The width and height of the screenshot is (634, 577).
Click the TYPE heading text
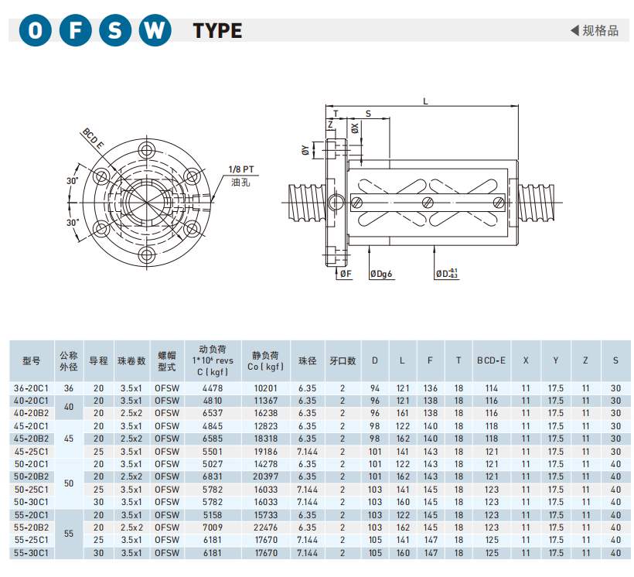click(x=217, y=31)
